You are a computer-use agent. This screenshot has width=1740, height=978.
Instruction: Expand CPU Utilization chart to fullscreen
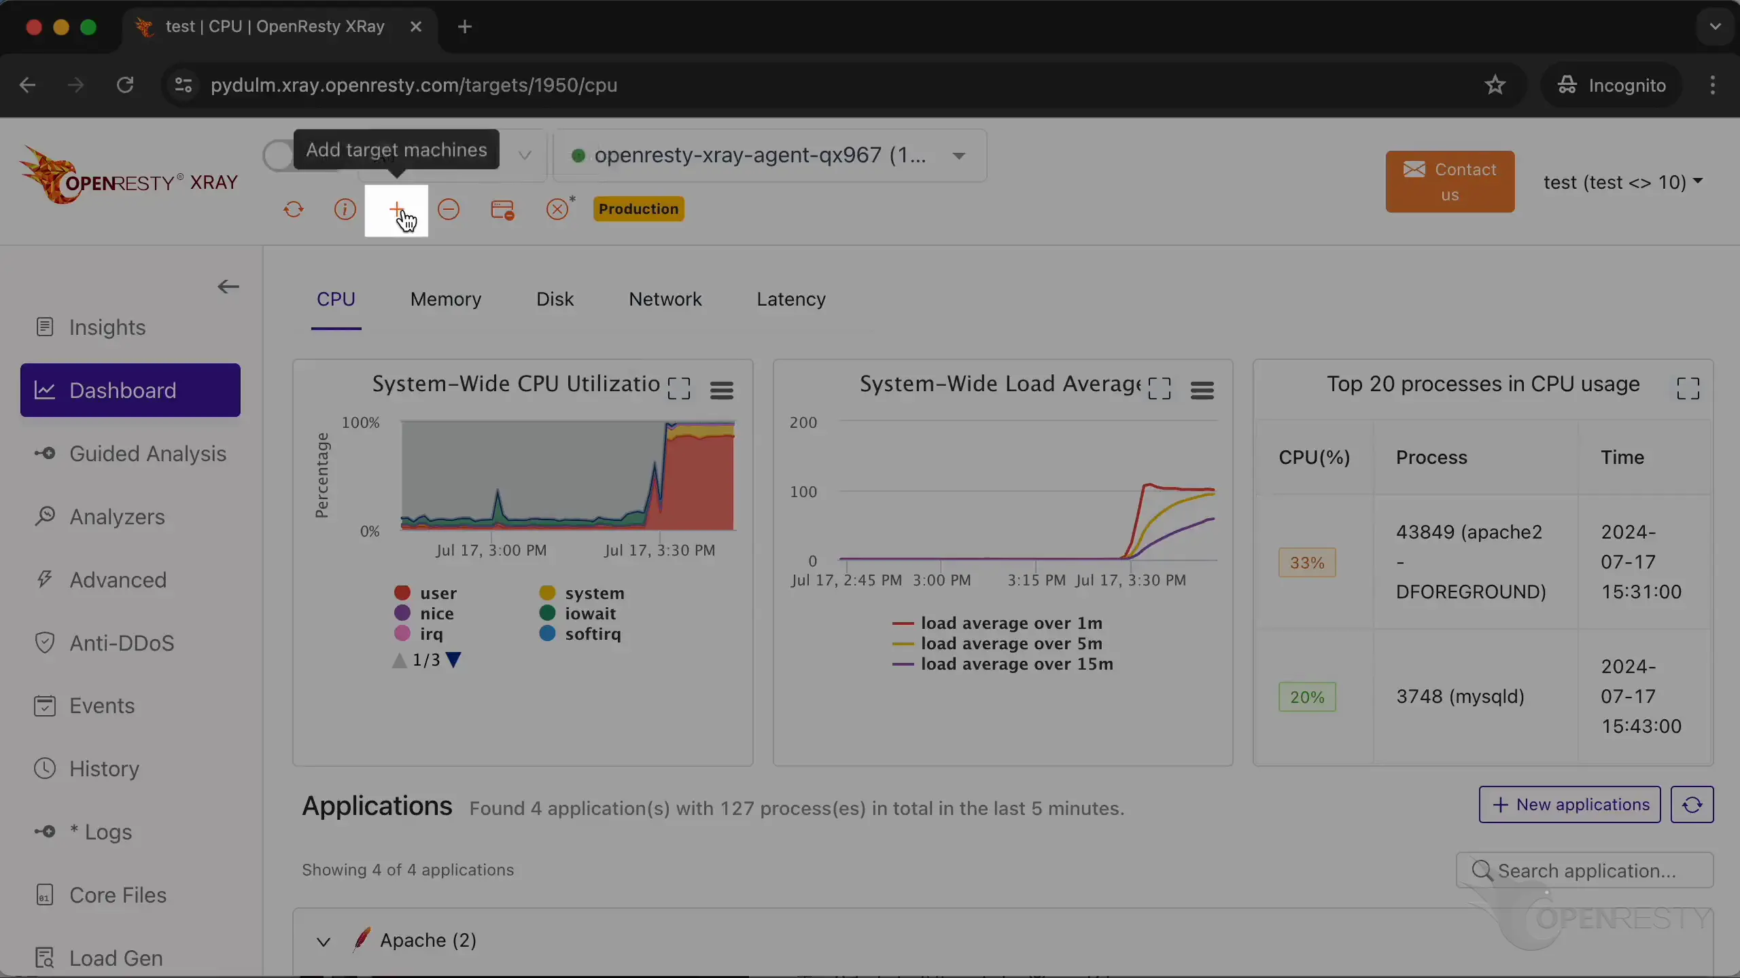(679, 389)
